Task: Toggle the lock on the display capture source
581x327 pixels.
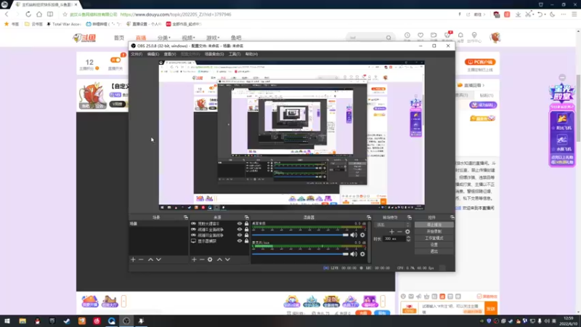Action: [246, 241]
